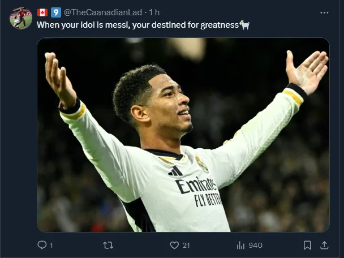Image resolution: width=344 pixels, height=258 pixels.
Task: Click the reply count 1
Action: point(51,245)
